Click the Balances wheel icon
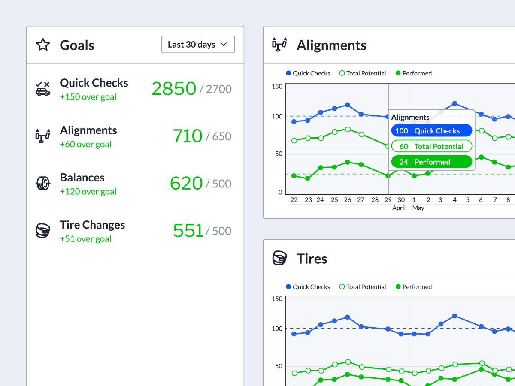515x386 pixels. (43, 184)
